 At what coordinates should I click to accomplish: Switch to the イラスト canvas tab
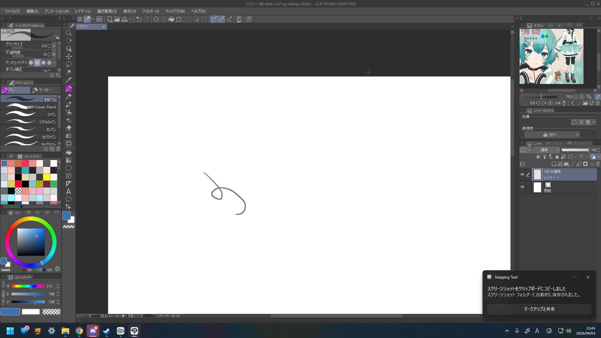tap(91, 27)
